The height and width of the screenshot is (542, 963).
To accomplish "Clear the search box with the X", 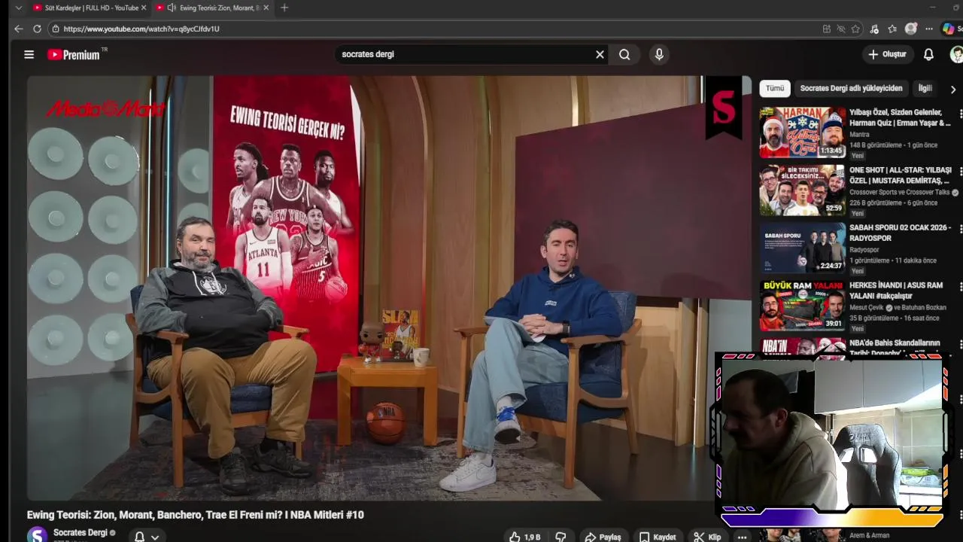I will point(600,54).
